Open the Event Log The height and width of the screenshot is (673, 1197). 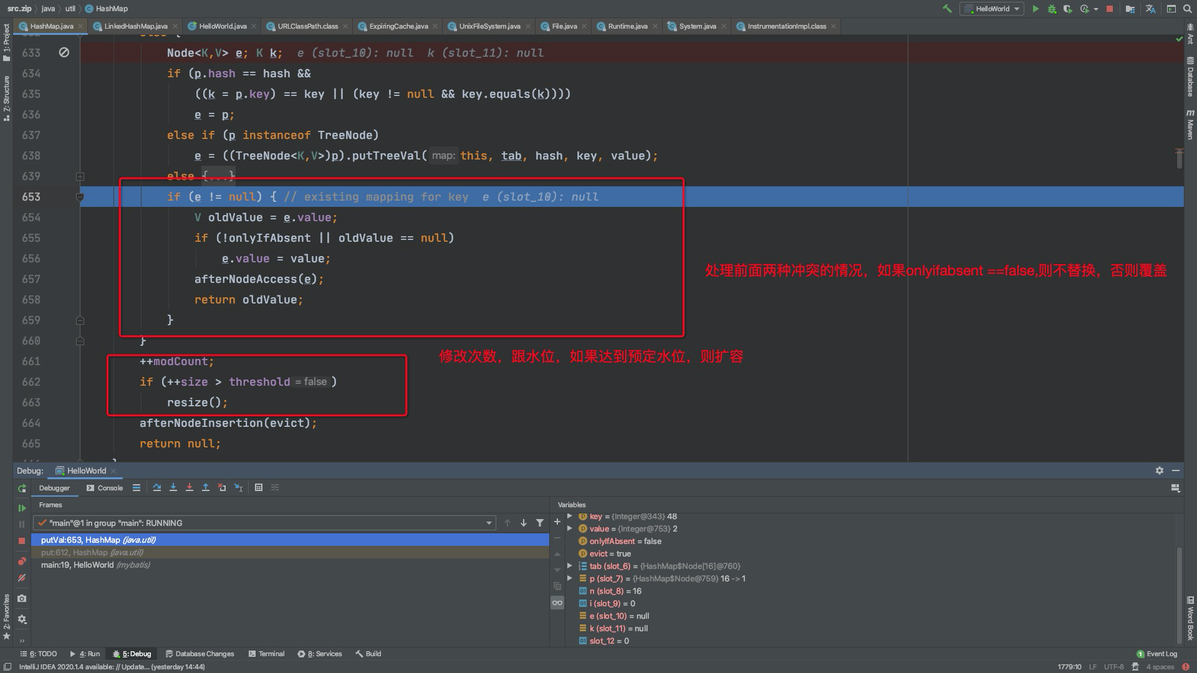click(1157, 654)
